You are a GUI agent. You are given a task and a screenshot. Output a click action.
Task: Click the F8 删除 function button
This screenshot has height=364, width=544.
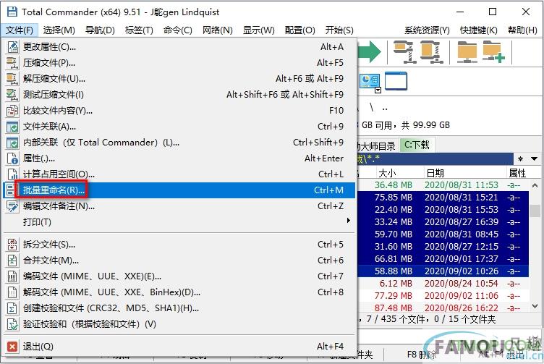[x=422, y=355]
